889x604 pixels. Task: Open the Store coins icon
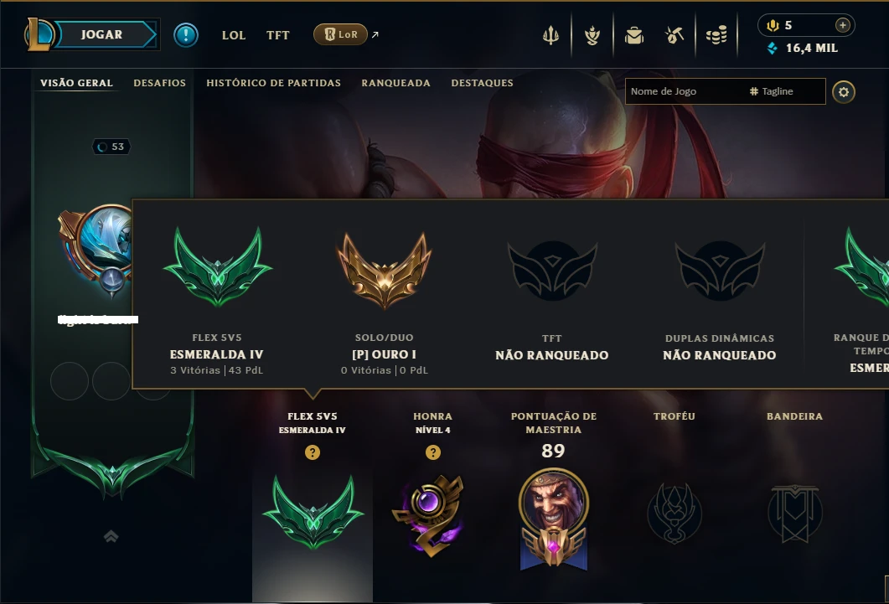[x=716, y=36]
